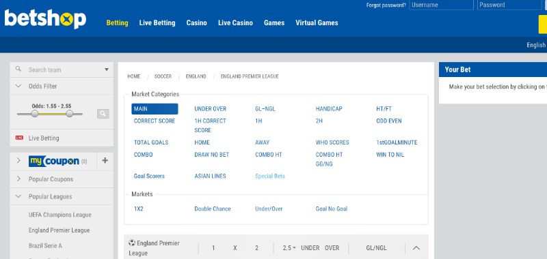
Task: Click the lower odds slider handle
Action: pos(35,114)
